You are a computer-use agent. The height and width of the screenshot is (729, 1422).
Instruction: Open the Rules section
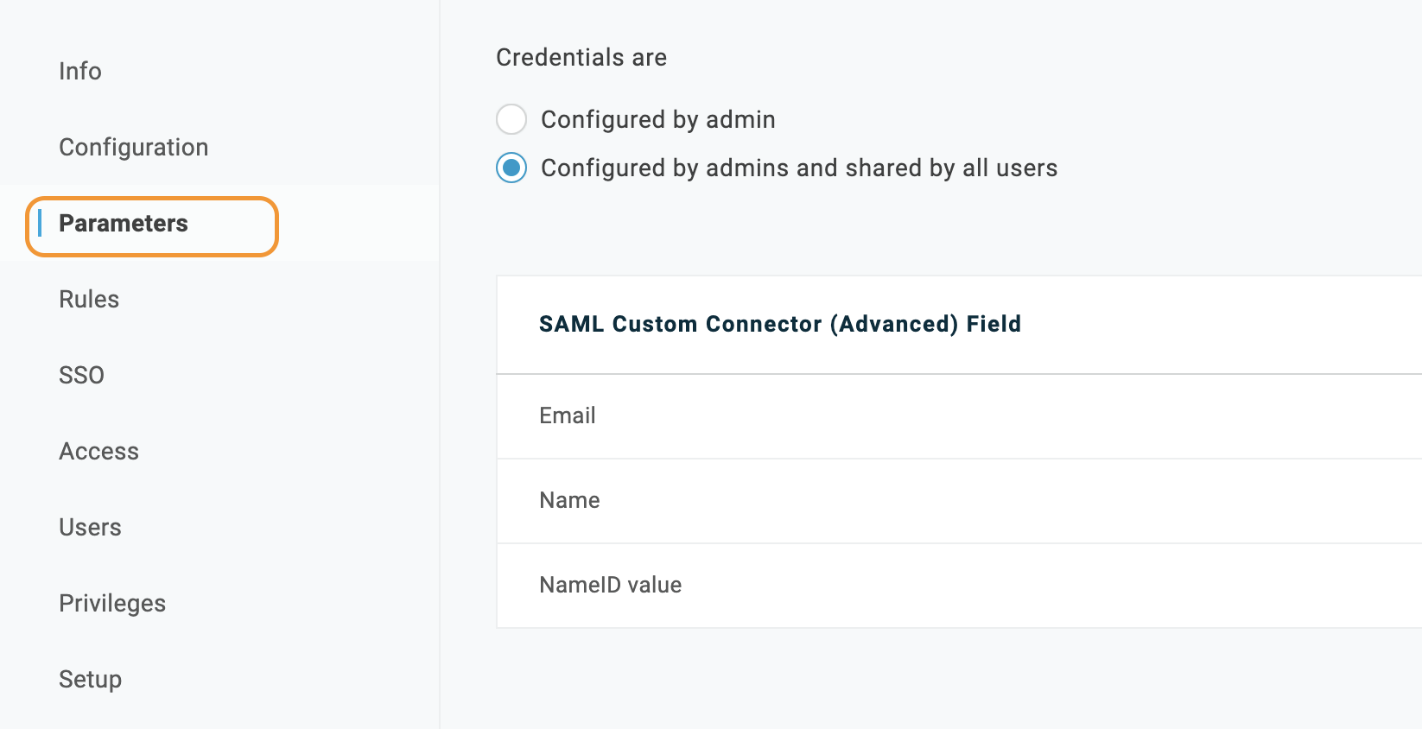pyautogui.click(x=89, y=299)
